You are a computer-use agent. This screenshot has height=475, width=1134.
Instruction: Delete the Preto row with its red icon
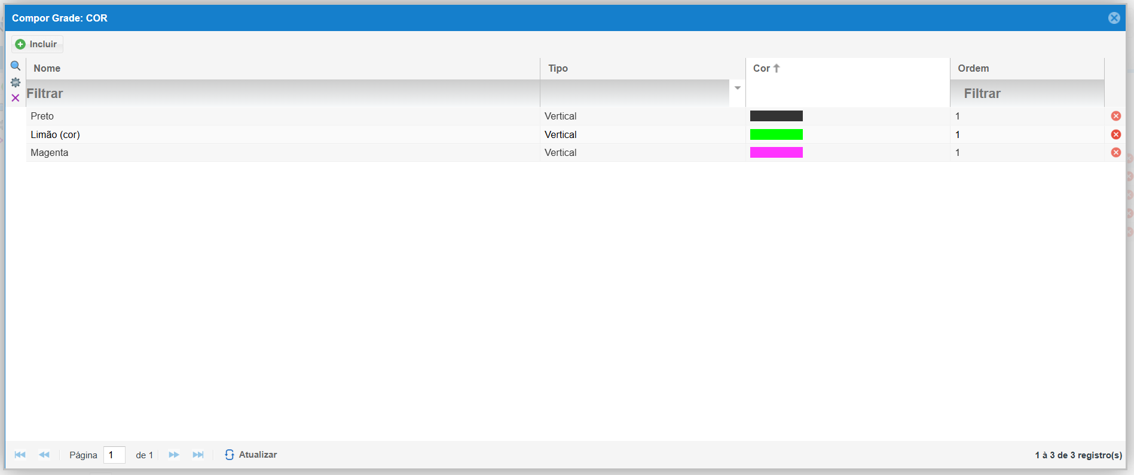[1115, 116]
